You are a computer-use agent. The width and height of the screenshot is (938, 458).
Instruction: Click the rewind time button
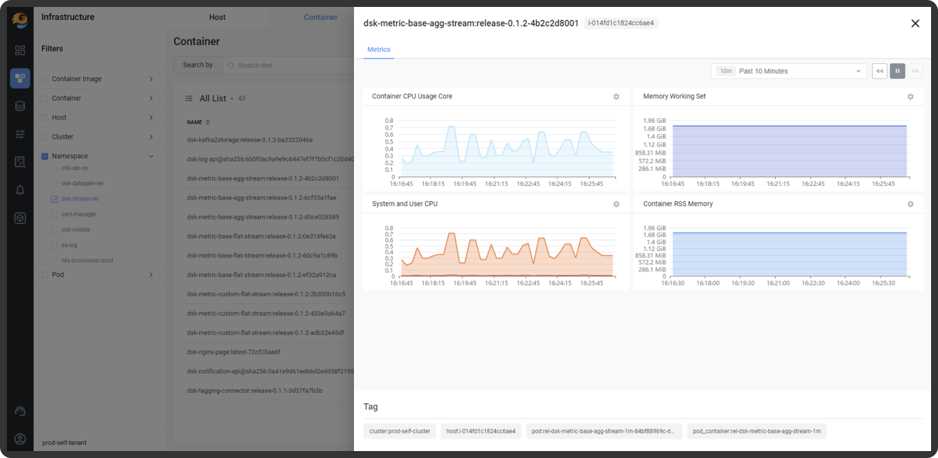880,71
